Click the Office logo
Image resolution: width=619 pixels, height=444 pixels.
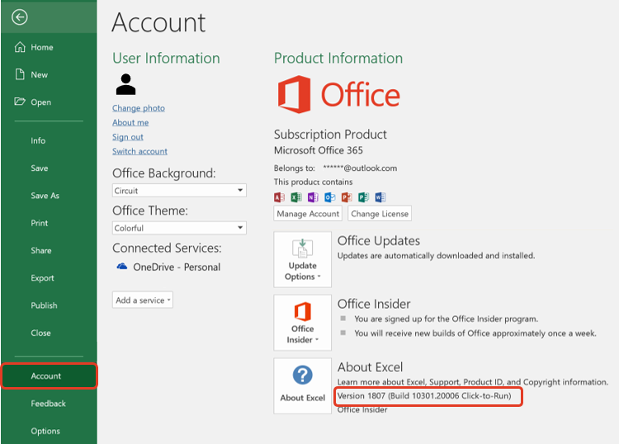click(x=338, y=94)
